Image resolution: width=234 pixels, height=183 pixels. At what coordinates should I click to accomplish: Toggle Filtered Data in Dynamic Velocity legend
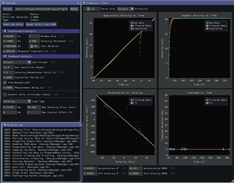[x=216, y=26]
